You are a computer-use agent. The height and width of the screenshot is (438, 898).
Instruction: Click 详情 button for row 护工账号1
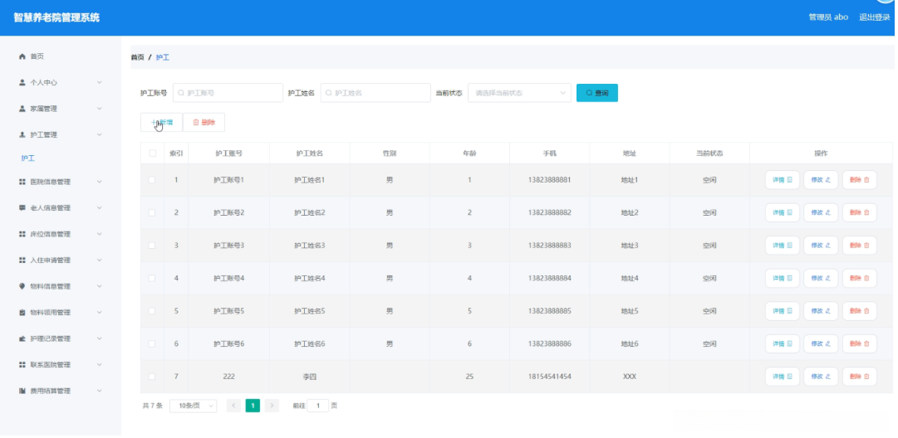783,179
